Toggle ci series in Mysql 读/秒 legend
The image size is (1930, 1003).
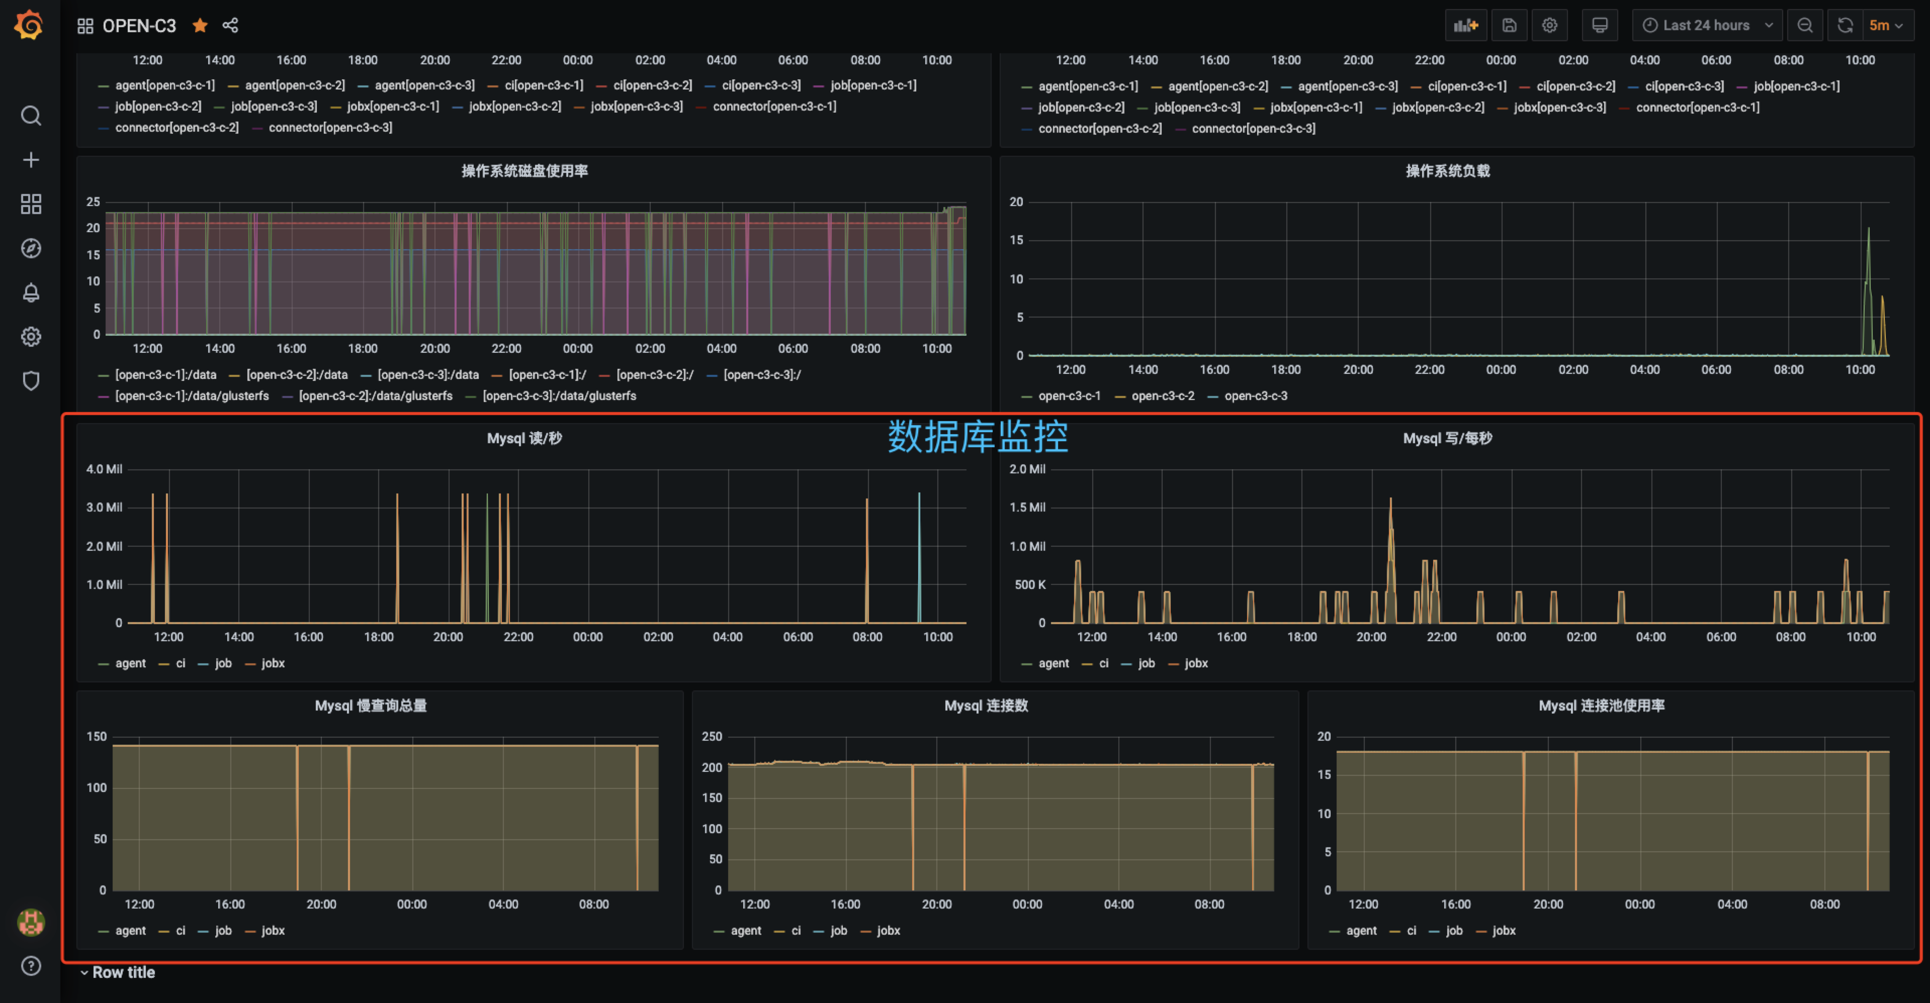181,663
